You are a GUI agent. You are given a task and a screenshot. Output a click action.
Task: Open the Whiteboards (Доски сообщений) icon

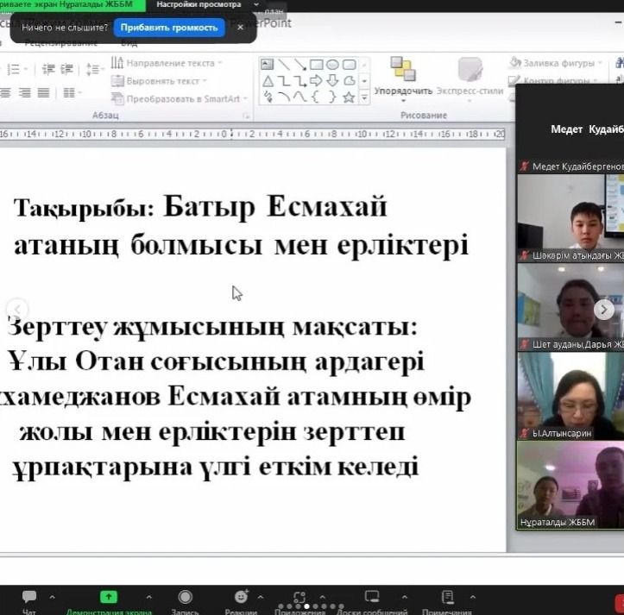(372, 597)
